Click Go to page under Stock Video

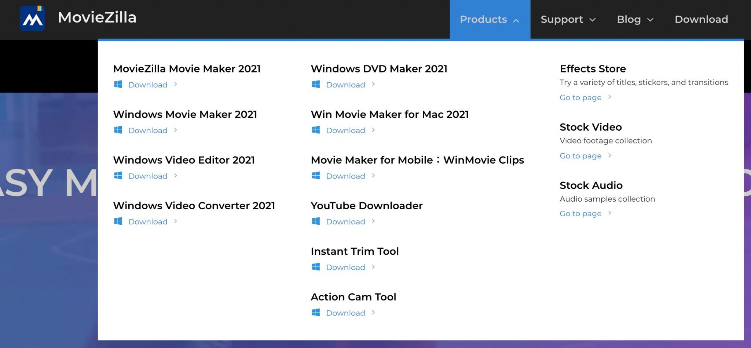[580, 156]
